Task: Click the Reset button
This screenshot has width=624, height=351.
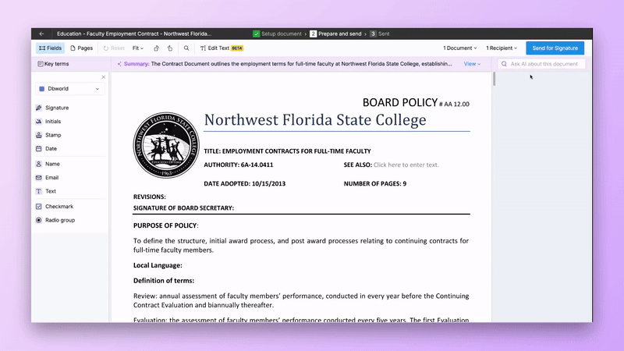Action: pyautogui.click(x=114, y=48)
